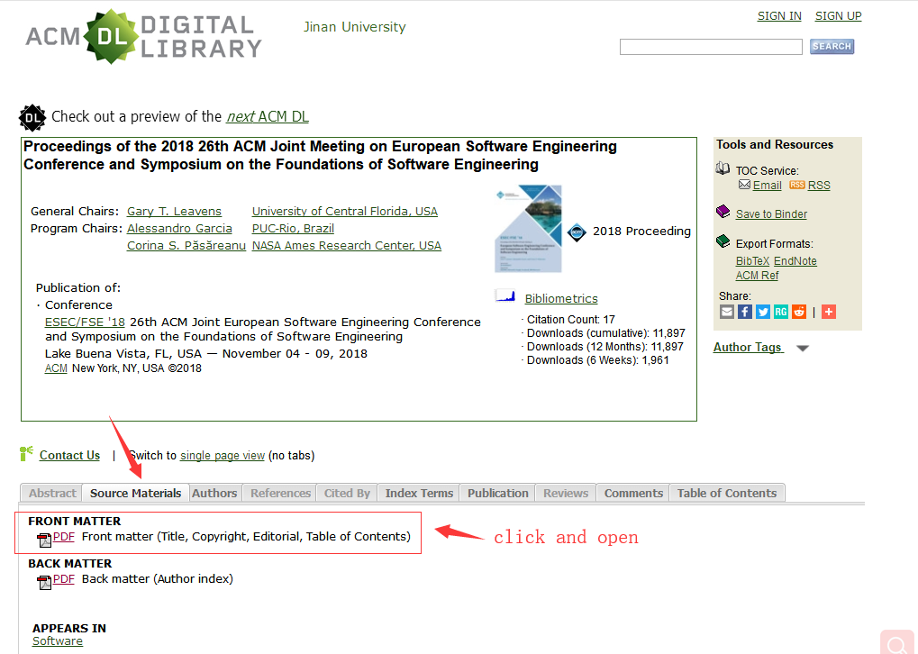The width and height of the screenshot is (918, 654).
Task: Click the search magnifier icon at bottom right
Action: (x=897, y=643)
